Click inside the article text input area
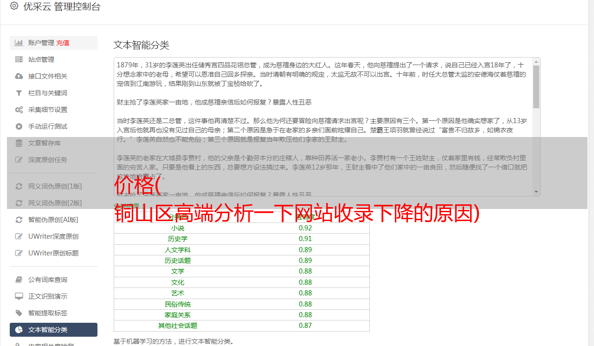This screenshot has height=346, width=594. [x=320, y=111]
